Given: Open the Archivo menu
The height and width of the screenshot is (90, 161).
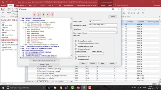Looking at the screenshot, I should point(4,5).
